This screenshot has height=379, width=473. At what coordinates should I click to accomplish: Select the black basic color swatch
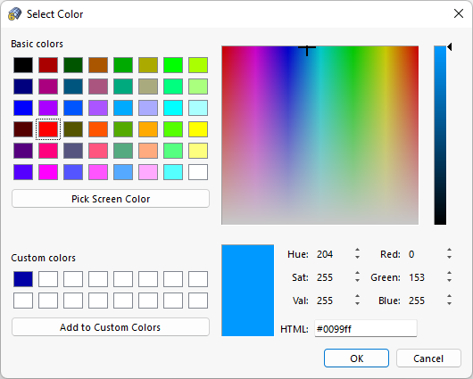[x=23, y=65]
